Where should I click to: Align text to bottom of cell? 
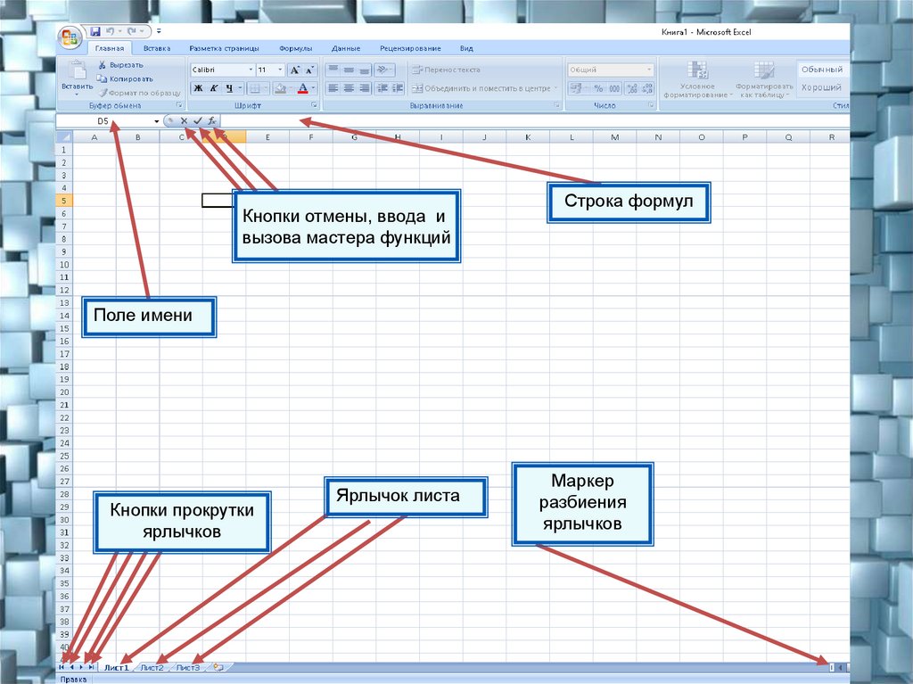coord(364,70)
